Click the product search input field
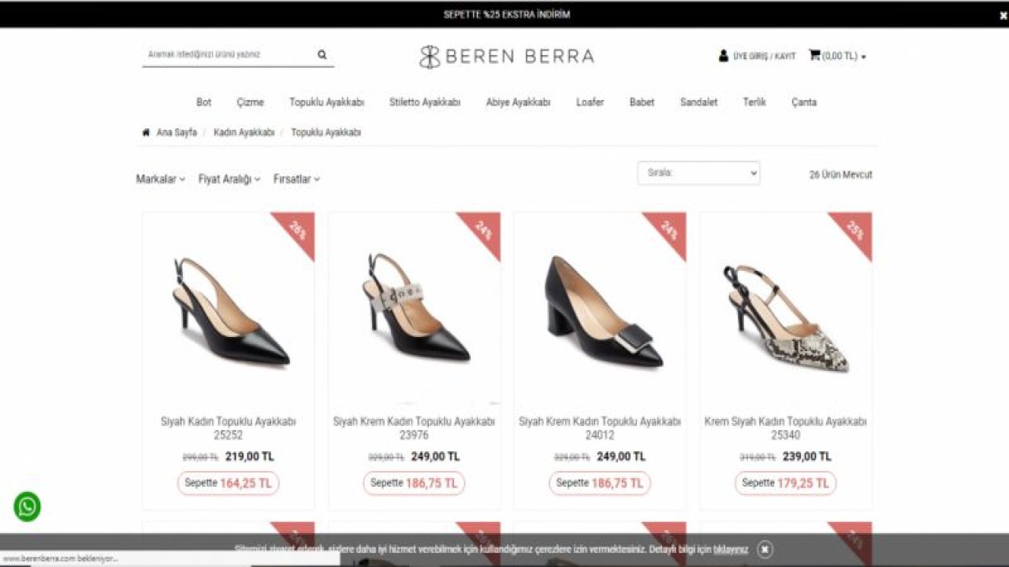Viewport: 1009px width, 567px height. [x=227, y=55]
